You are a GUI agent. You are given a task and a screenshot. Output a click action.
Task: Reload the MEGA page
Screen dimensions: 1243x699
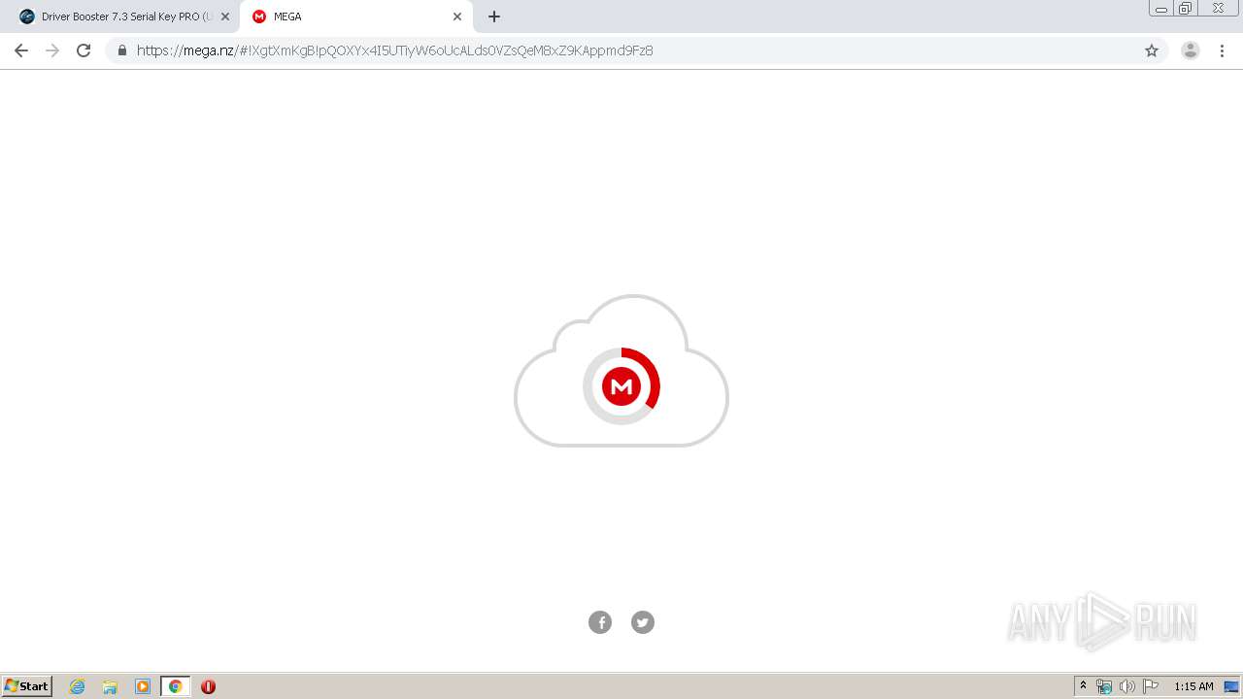[x=84, y=50]
